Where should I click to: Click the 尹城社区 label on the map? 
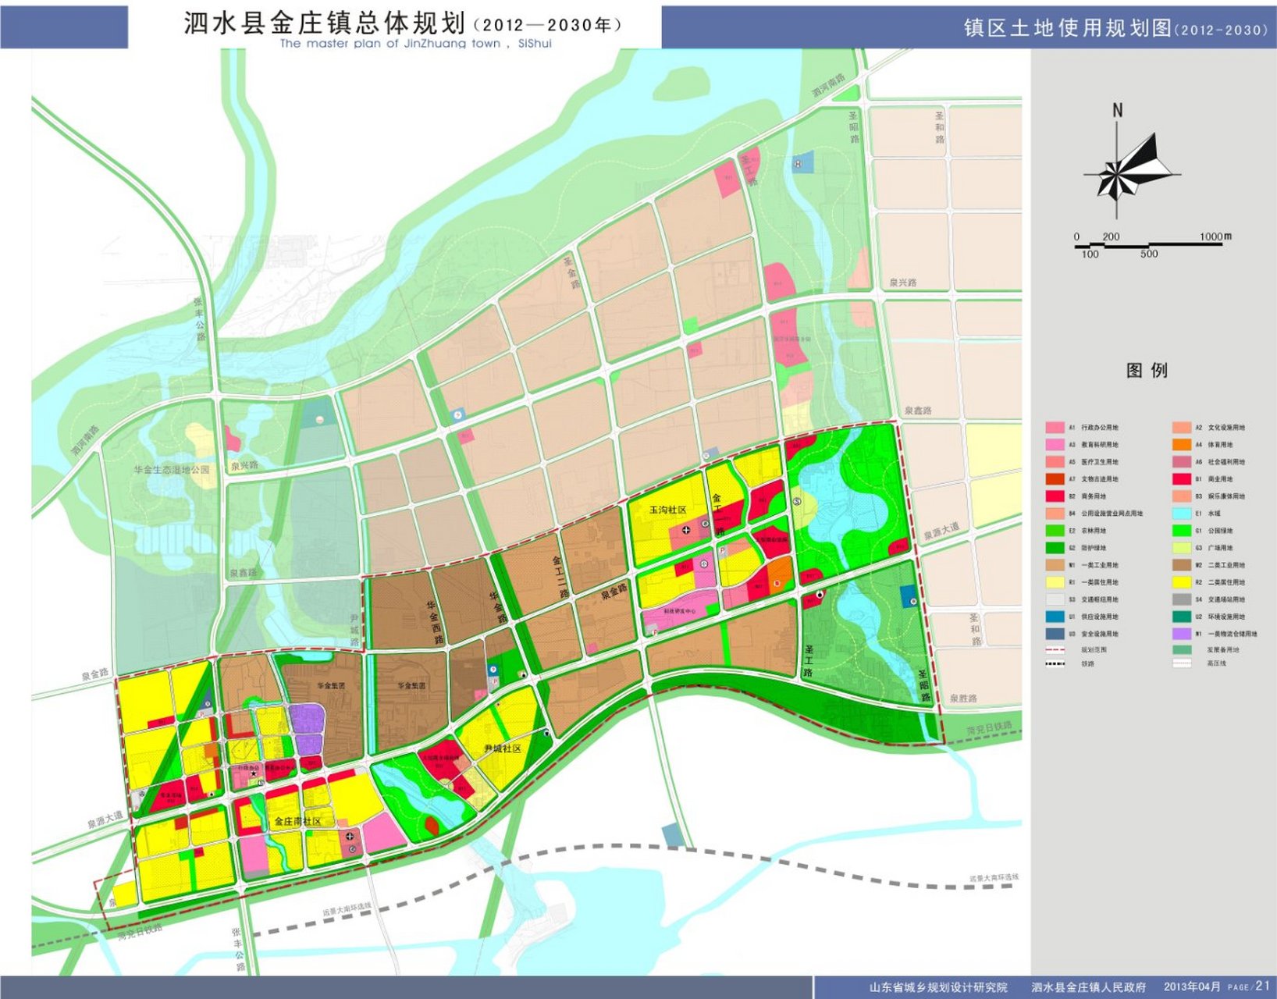(502, 748)
